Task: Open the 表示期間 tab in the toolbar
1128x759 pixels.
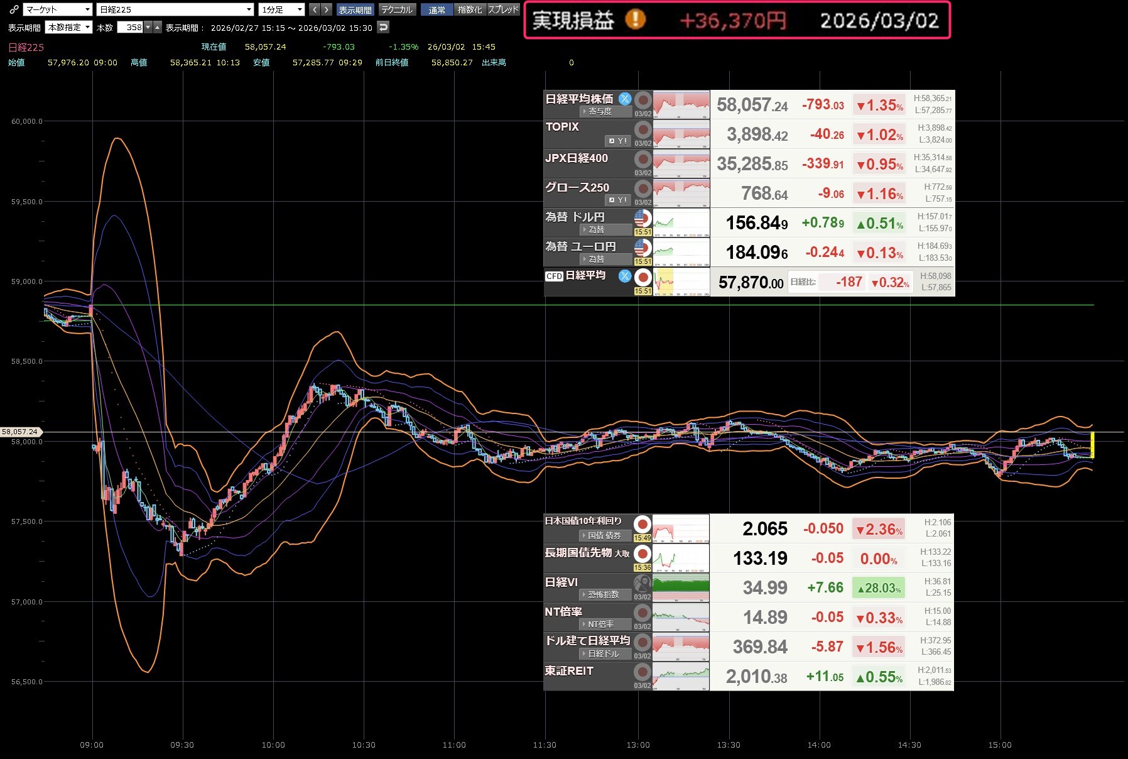Action: pyautogui.click(x=355, y=9)
